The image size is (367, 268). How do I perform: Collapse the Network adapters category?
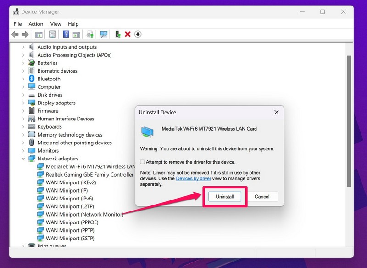pyautogui.click(x=23, y=159)
